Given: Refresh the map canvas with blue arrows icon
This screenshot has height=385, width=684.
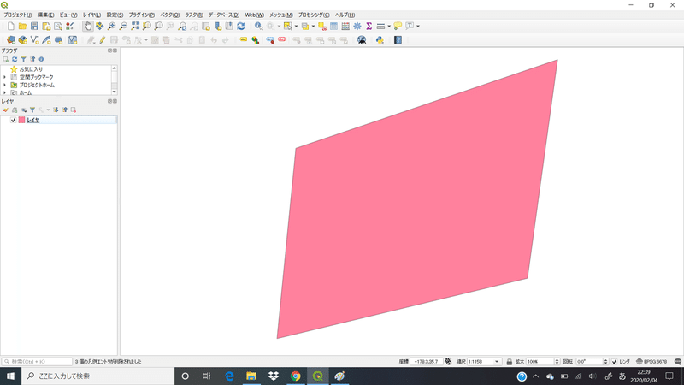Looking at the screenshot, I should click(x=241, y=27).
